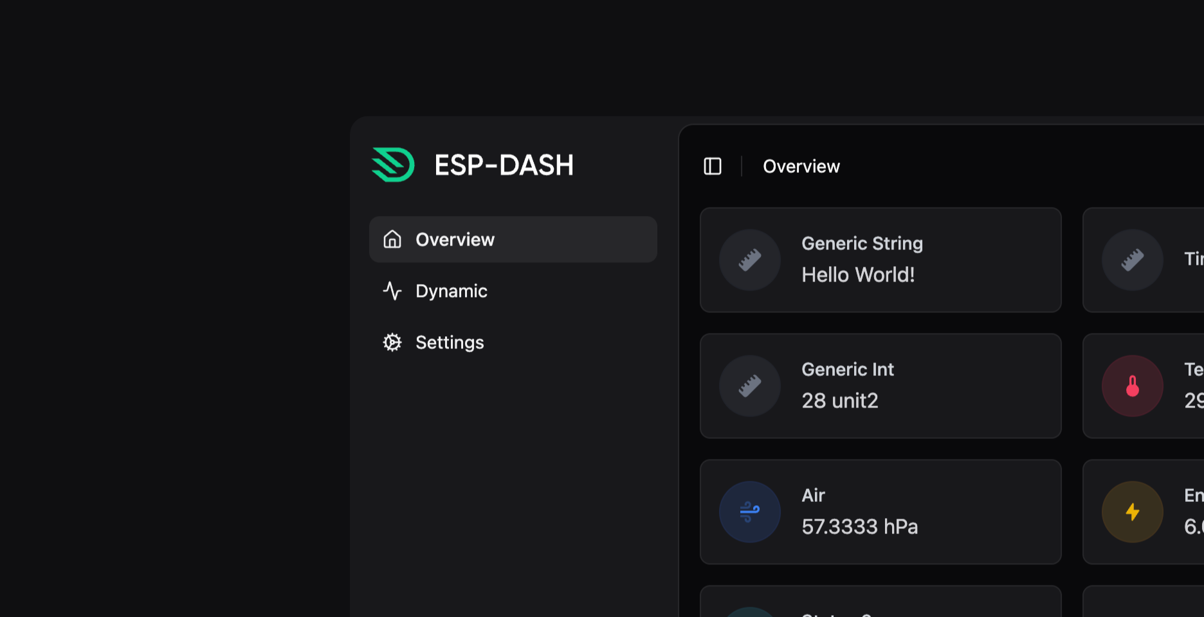Click the Dynamic activity pulse icon
Screen dimensions: 1204x617
(392, 291)
